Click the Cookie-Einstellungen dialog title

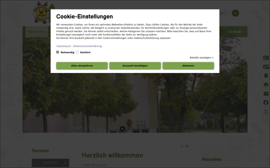click(85, 17)
